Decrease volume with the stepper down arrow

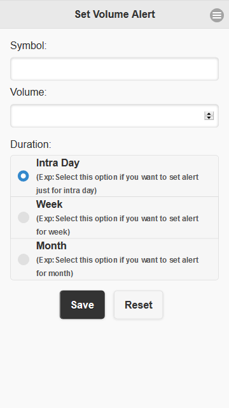coord(209,118)
